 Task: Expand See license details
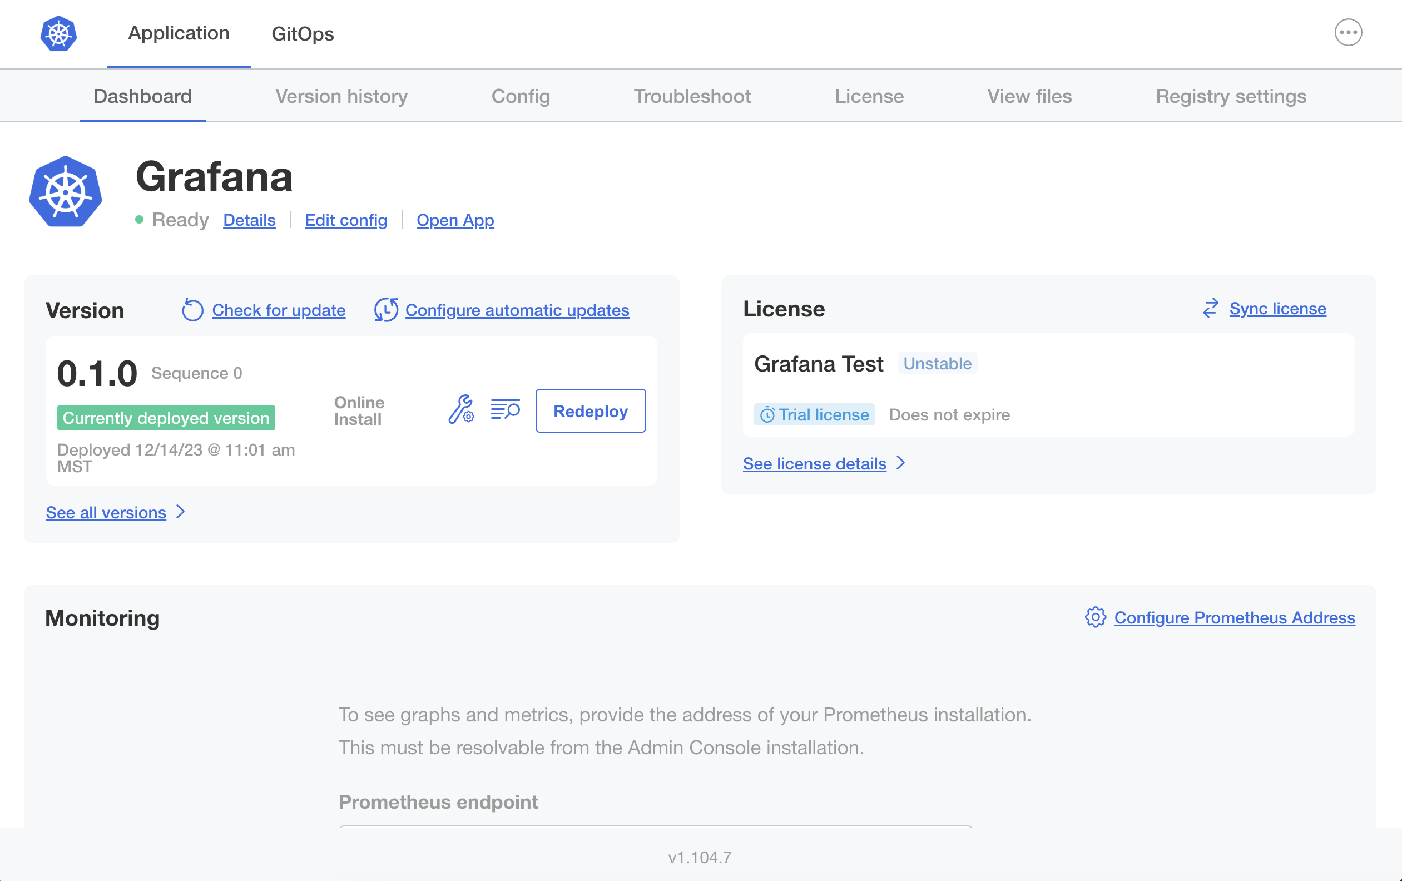(x=814, y=463)
